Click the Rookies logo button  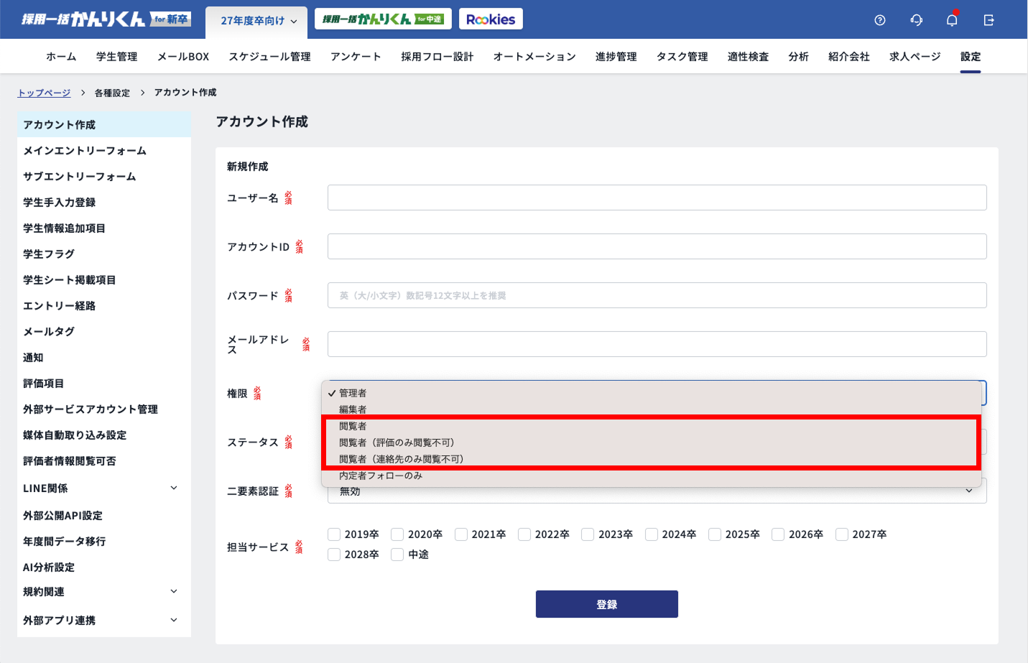coord(491,19)
